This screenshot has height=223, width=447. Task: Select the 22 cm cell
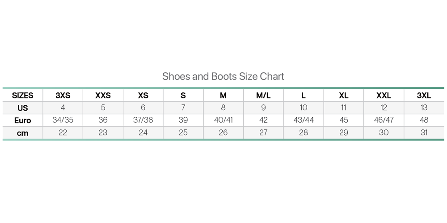click(x=63, y=132)
